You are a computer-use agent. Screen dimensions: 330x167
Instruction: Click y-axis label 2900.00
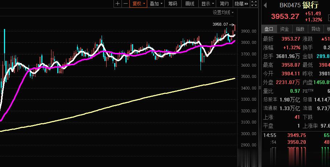pos(248,145)
